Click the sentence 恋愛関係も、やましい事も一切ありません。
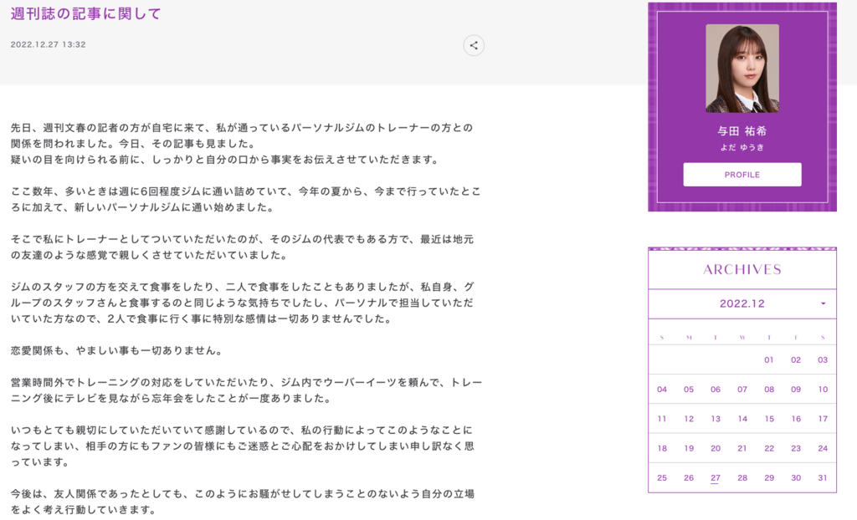The height and width of the screenshot is (520, 857). pos(117,350)
